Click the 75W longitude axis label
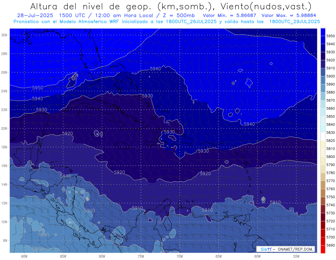 point(141,257)
